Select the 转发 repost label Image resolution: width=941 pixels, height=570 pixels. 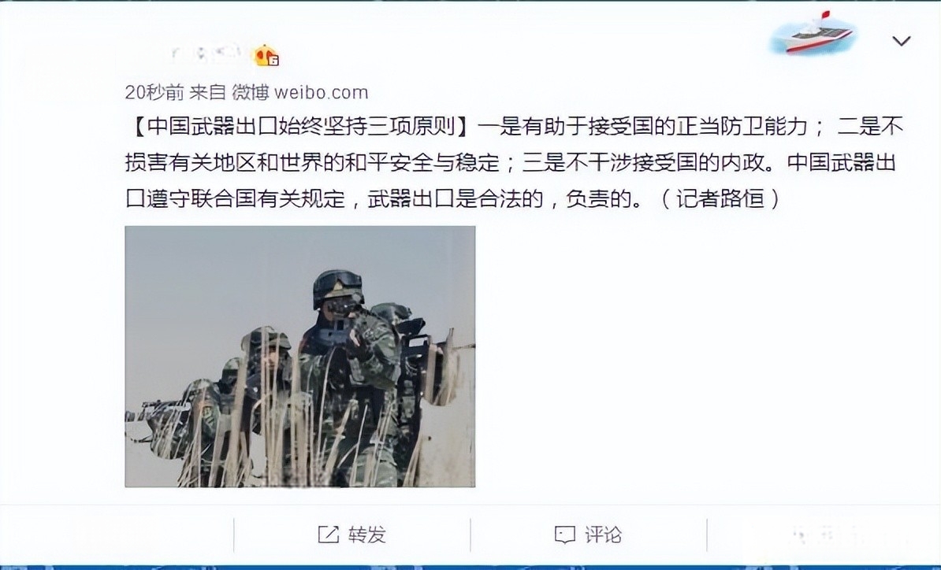(366, 534)
